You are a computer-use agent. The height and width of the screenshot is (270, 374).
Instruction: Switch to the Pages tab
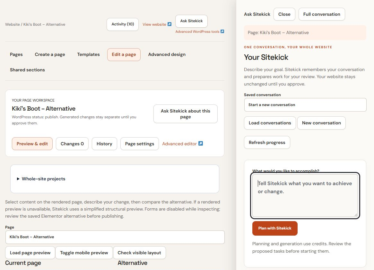(16, 54)
